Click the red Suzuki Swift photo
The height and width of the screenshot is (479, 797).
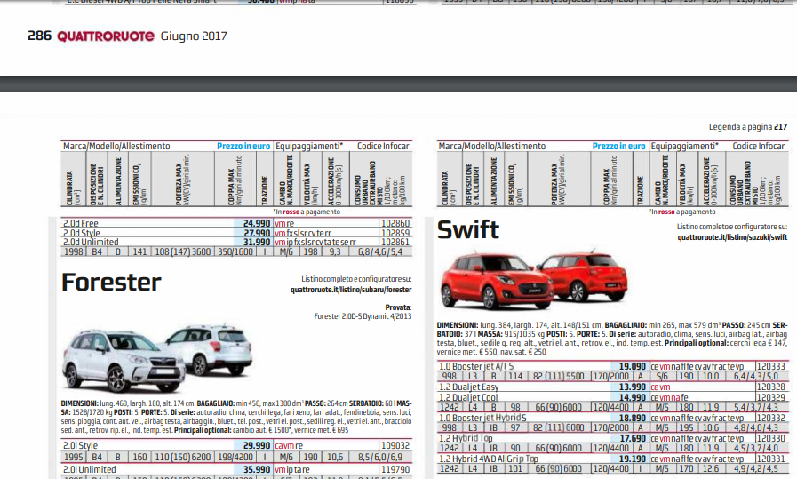click(534, 280)
